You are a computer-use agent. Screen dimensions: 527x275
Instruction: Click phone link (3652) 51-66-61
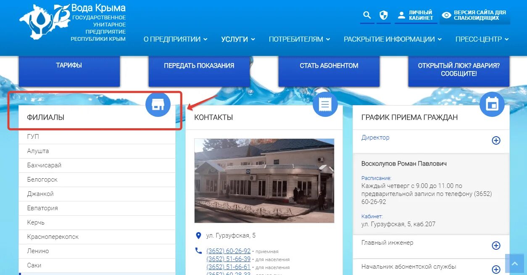point(228,267)
